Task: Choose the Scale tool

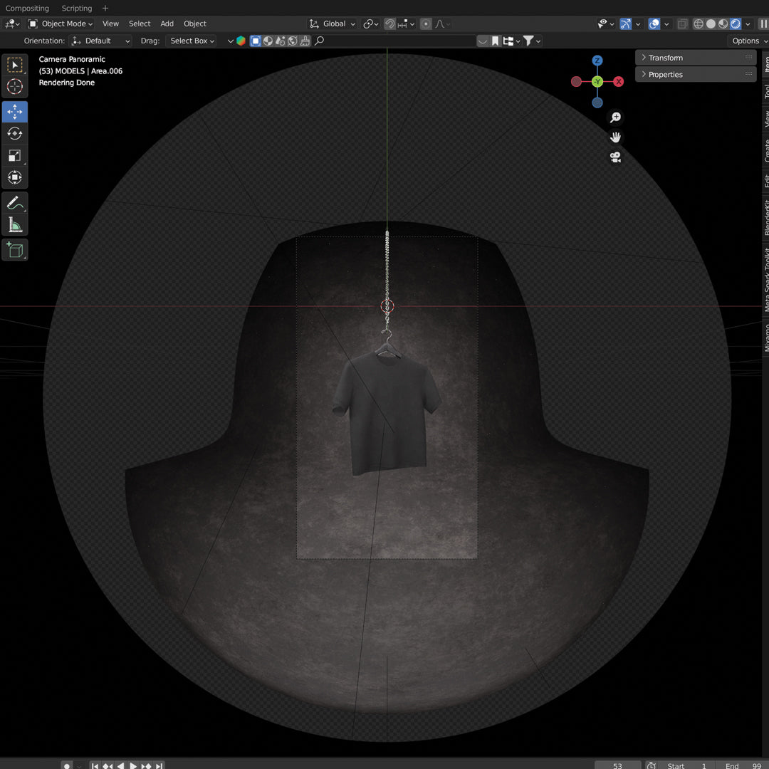Action: tap(14, 155)
